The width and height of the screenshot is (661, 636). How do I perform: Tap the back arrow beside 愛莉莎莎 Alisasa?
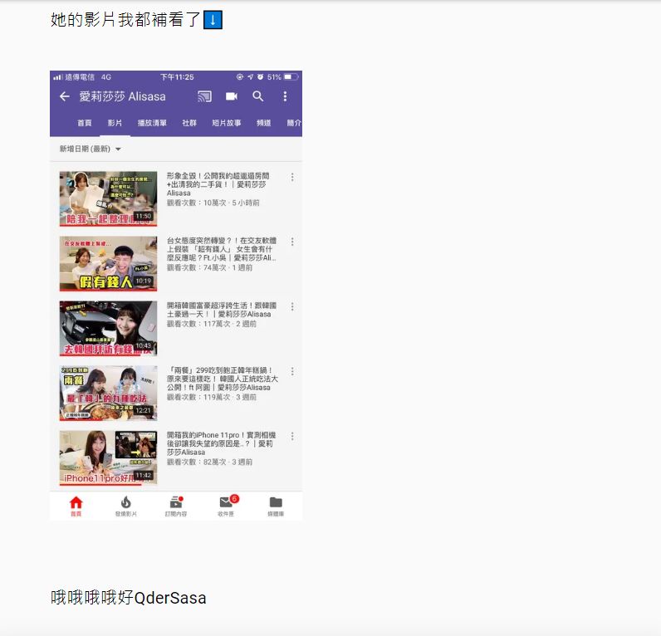65,96
